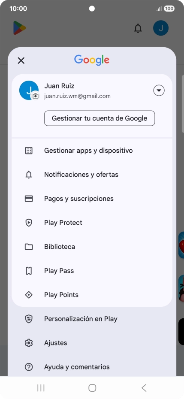This screenshot has width=184, height=399.
Task: Open the Ayuda y comentarios menu item
Action: coord(92,367)
